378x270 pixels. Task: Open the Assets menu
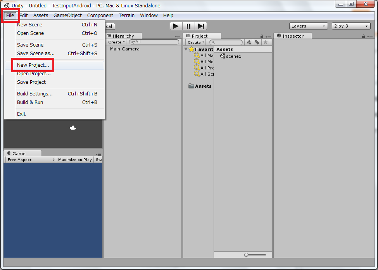pyautogui.click(x=40, y=16)
